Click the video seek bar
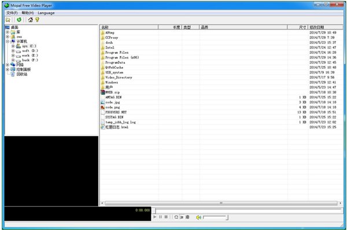The width and height of the screenshot is (347, 230). (248, 211)
